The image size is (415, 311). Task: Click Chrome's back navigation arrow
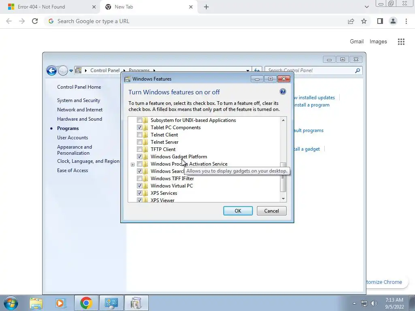(9, 21)
